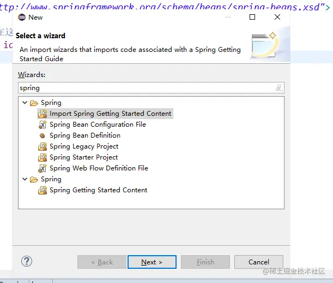333x283 pixels.
Task: Click the Spring Getting Started Content icon
Action: point(43,190)
